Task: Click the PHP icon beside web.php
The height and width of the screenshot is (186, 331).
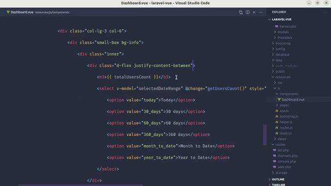Action: [x=275, y=167]
